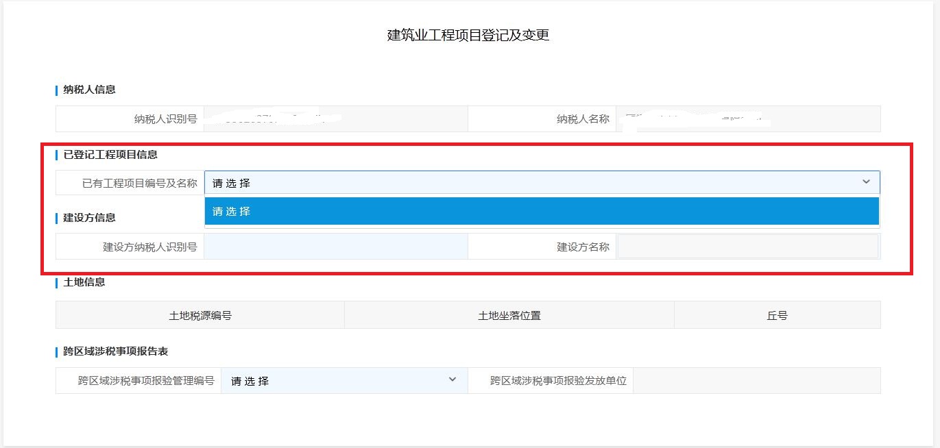The image size is (940, 448).
Task: Click the chevron arrow on the project number dropdown
Action: pyautogui.click(x=865, y=182)
